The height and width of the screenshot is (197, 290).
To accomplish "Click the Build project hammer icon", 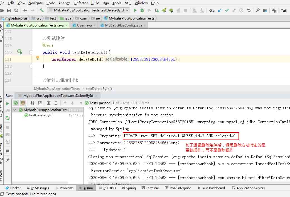I will [x=41, y=10].
